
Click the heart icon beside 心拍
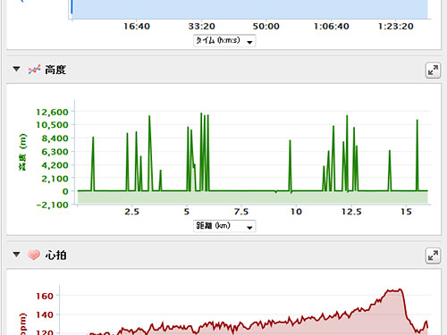tap(34, 255)
